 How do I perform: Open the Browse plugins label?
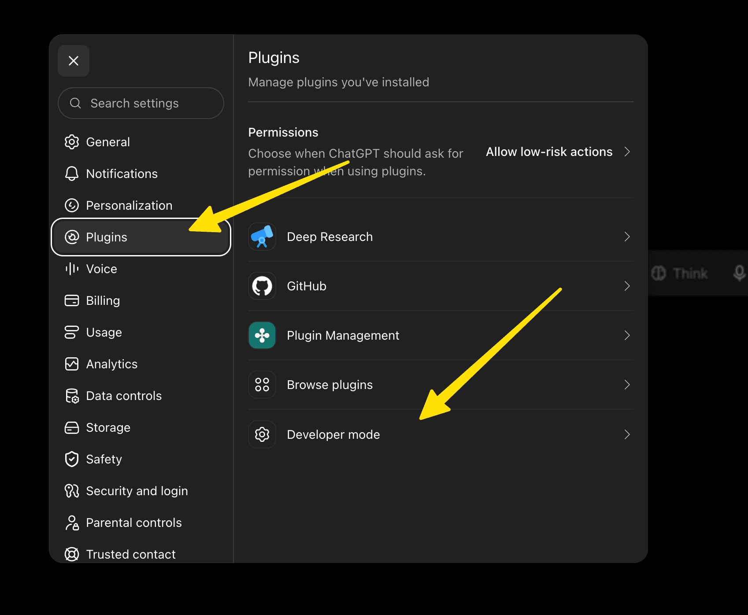pos(330,385)
